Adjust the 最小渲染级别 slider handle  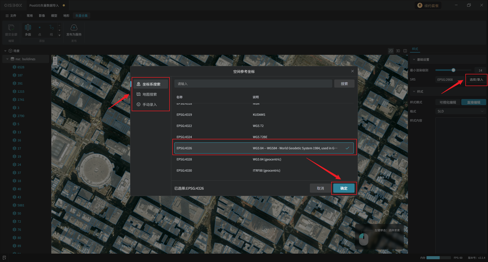point(453,70)
